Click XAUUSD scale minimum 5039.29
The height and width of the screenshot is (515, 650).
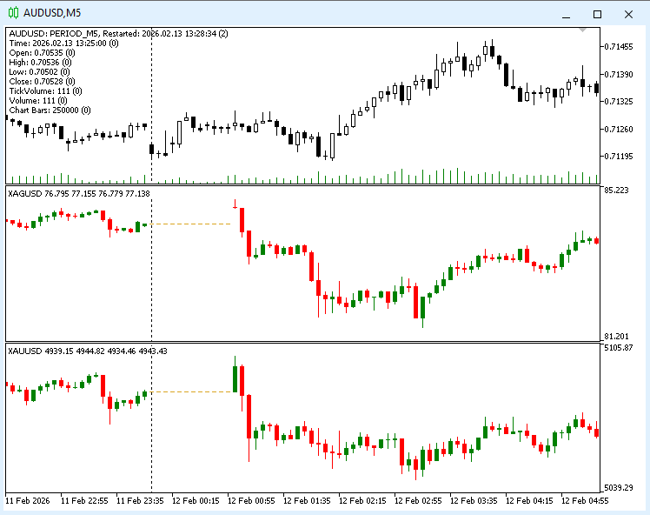[619, 488]
